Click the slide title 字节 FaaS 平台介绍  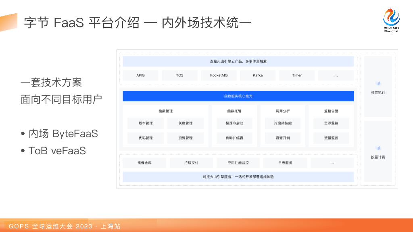[x=138, y=23]
